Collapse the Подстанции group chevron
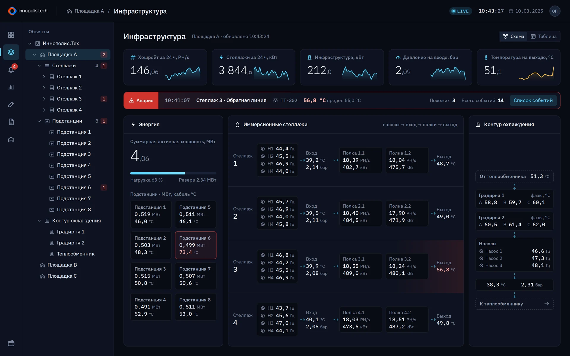570x356 pixels. pos(39,121)
